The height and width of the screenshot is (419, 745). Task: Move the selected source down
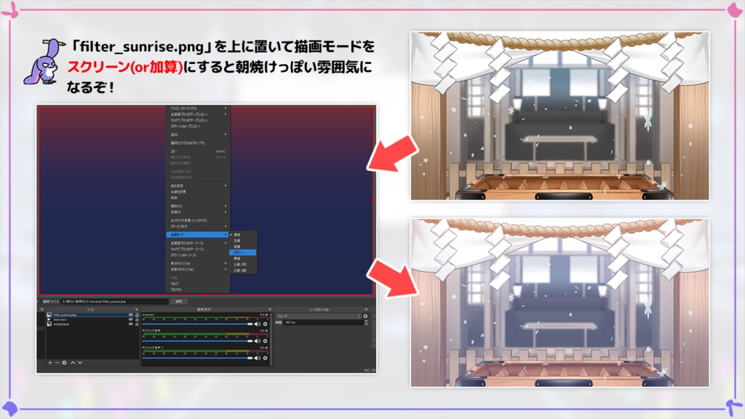tap(80, 362)
